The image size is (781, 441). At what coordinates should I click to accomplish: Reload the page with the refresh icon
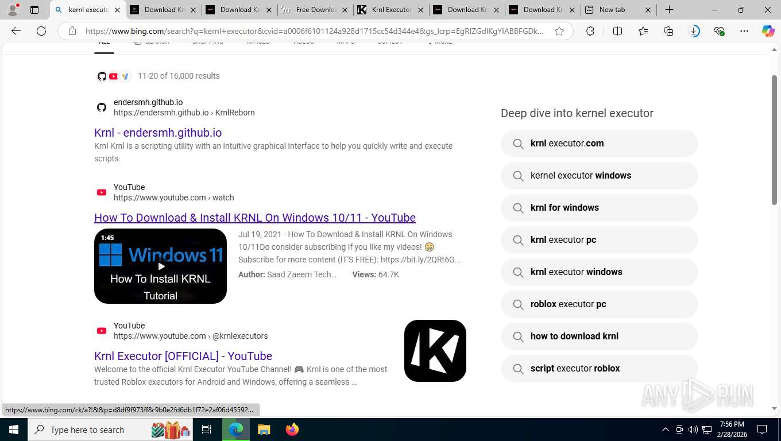tap(41, 31)
